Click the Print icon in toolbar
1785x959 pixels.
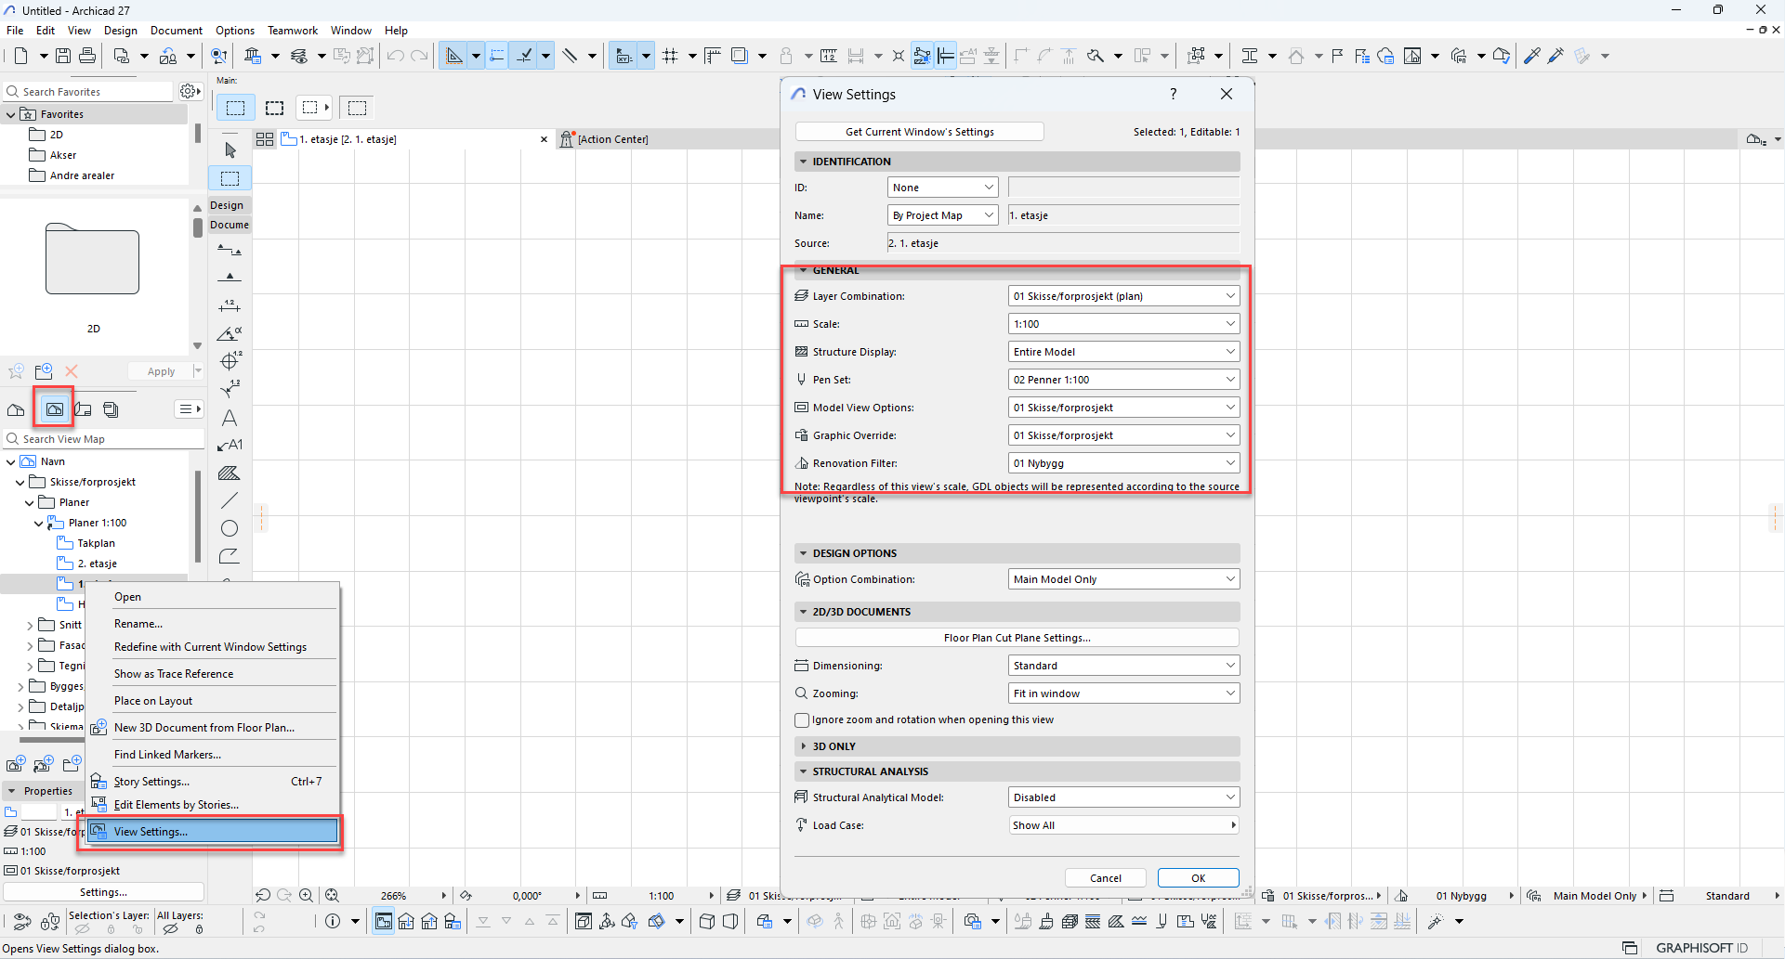click(x=87, y=56)
